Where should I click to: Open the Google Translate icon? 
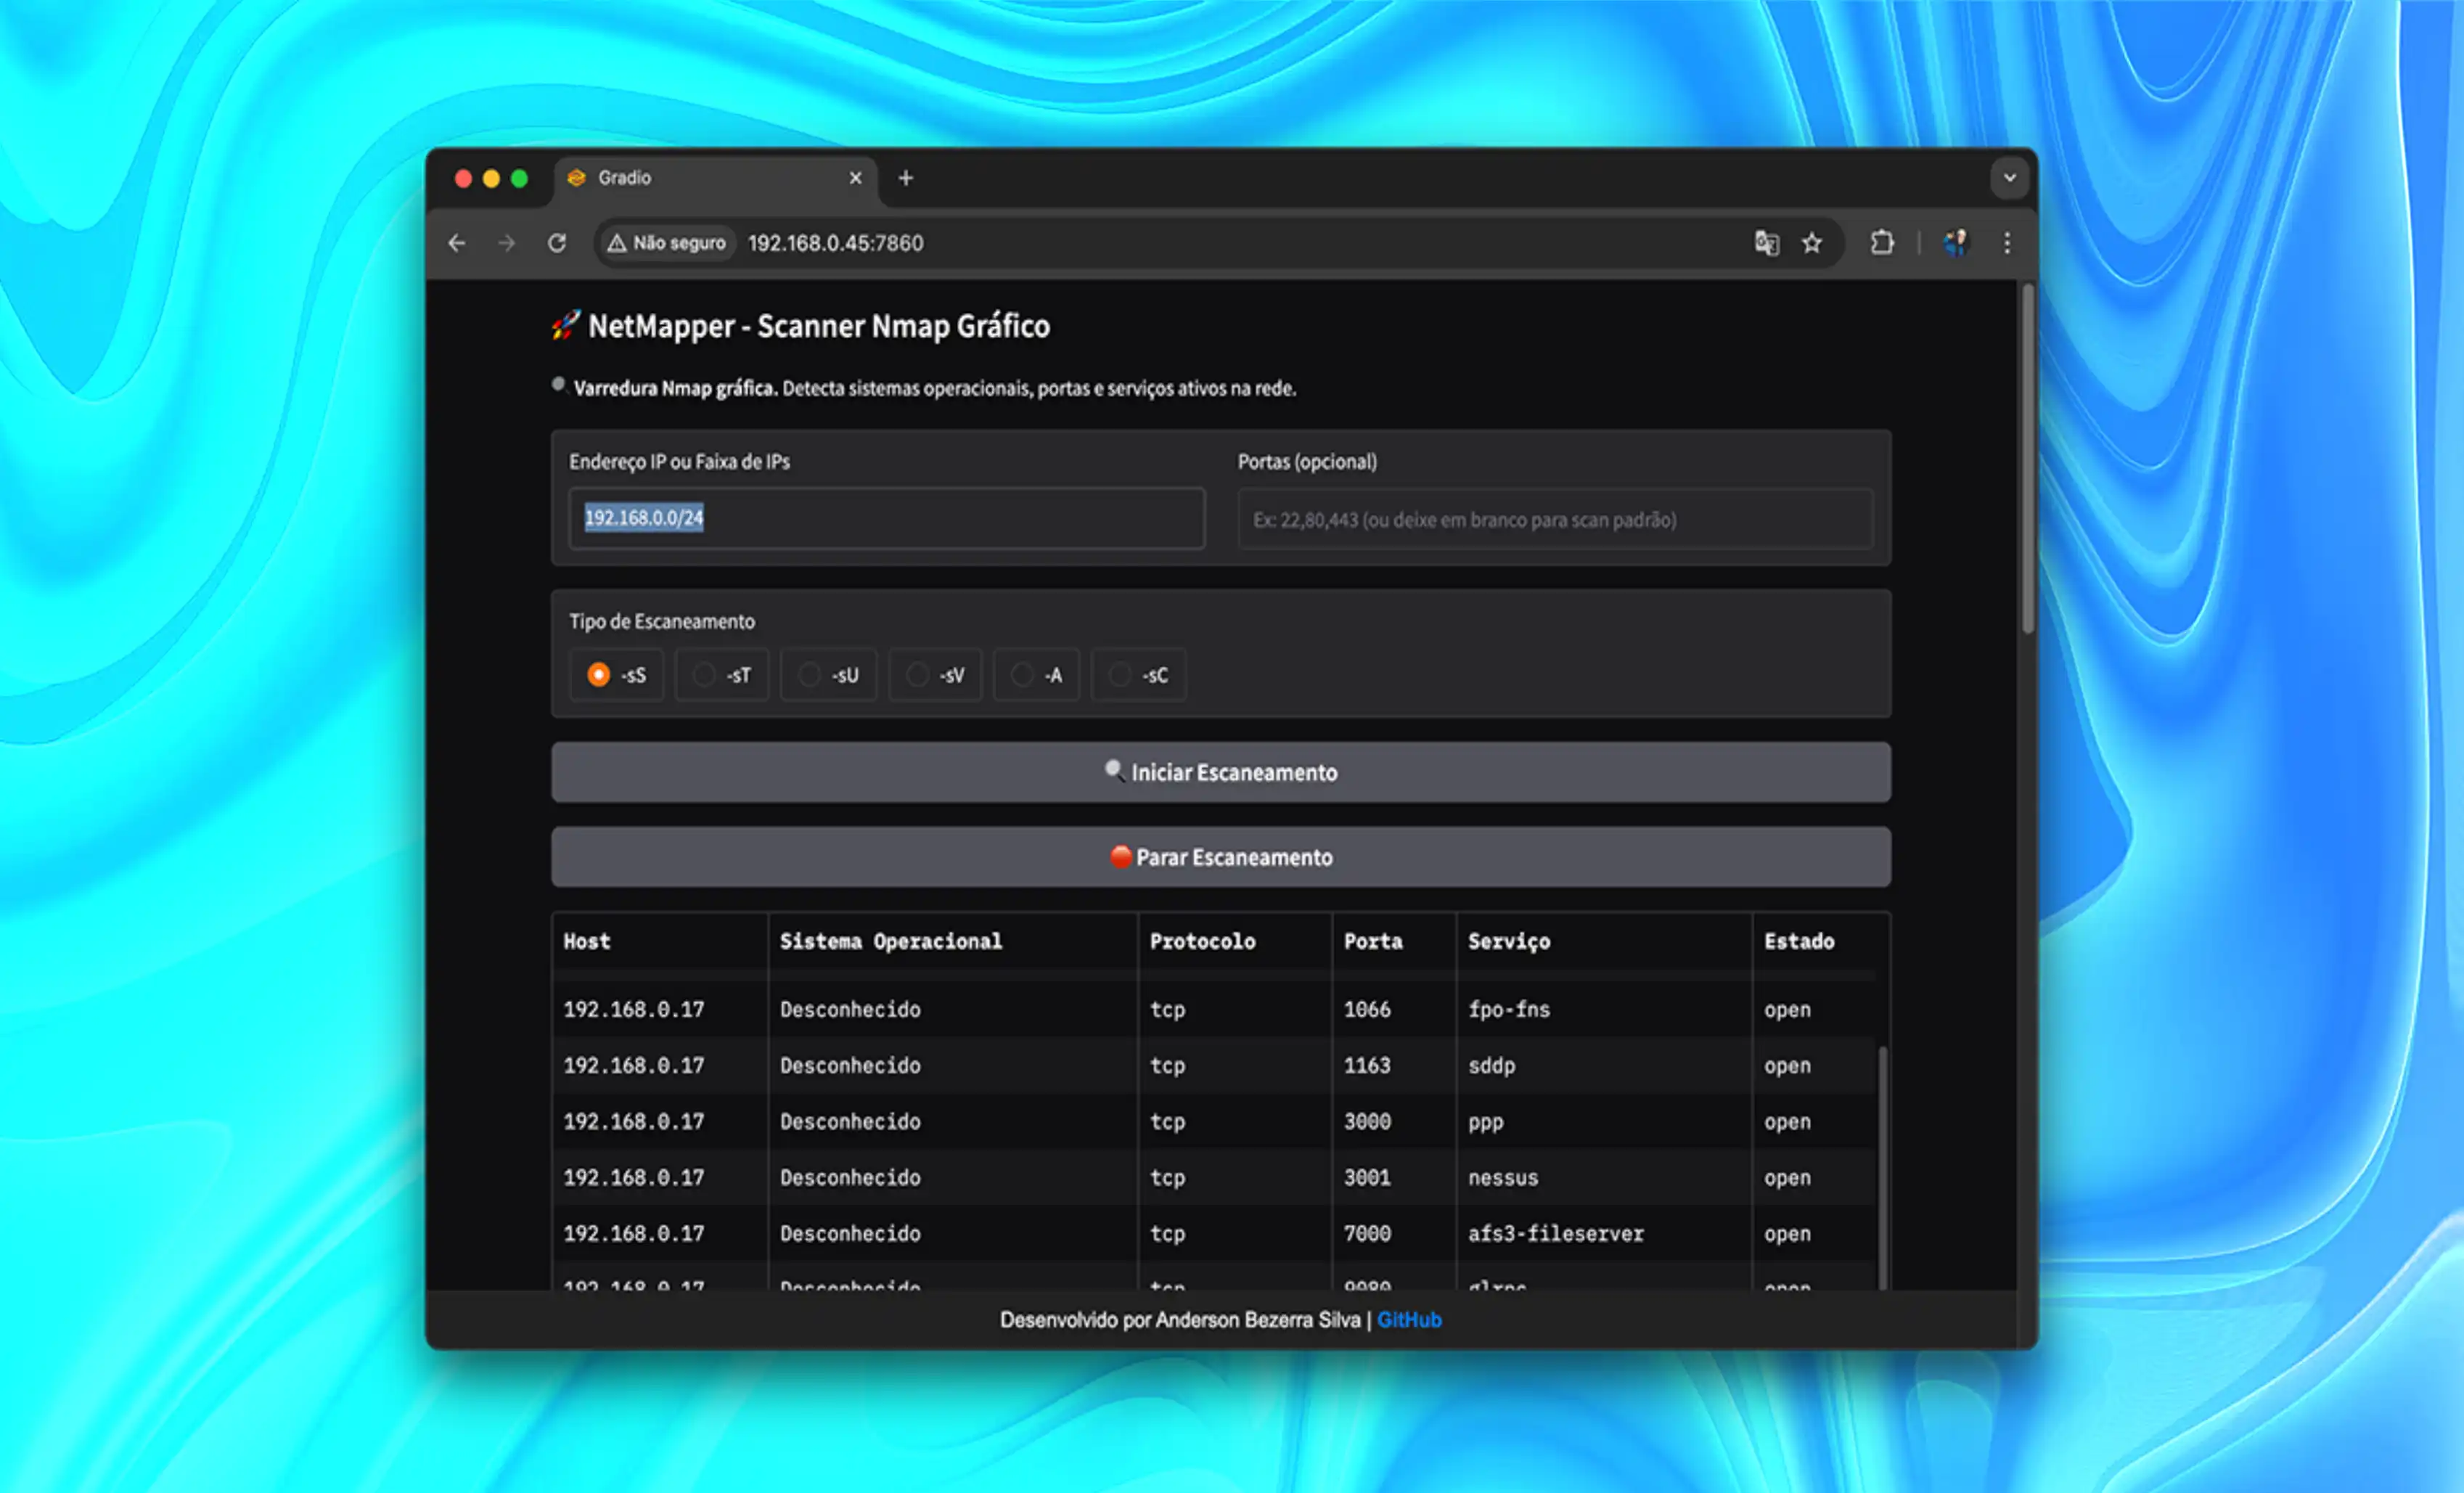coord(1766,243)
